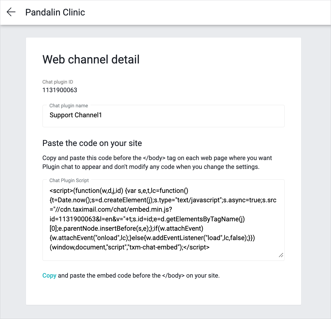
Task: Click the Pandalin Clinic title
Action: pos(55,12)
